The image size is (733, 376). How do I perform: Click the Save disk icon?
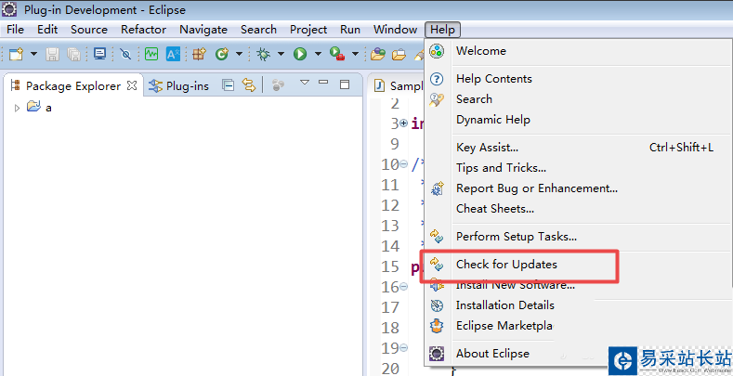[52, 54]
